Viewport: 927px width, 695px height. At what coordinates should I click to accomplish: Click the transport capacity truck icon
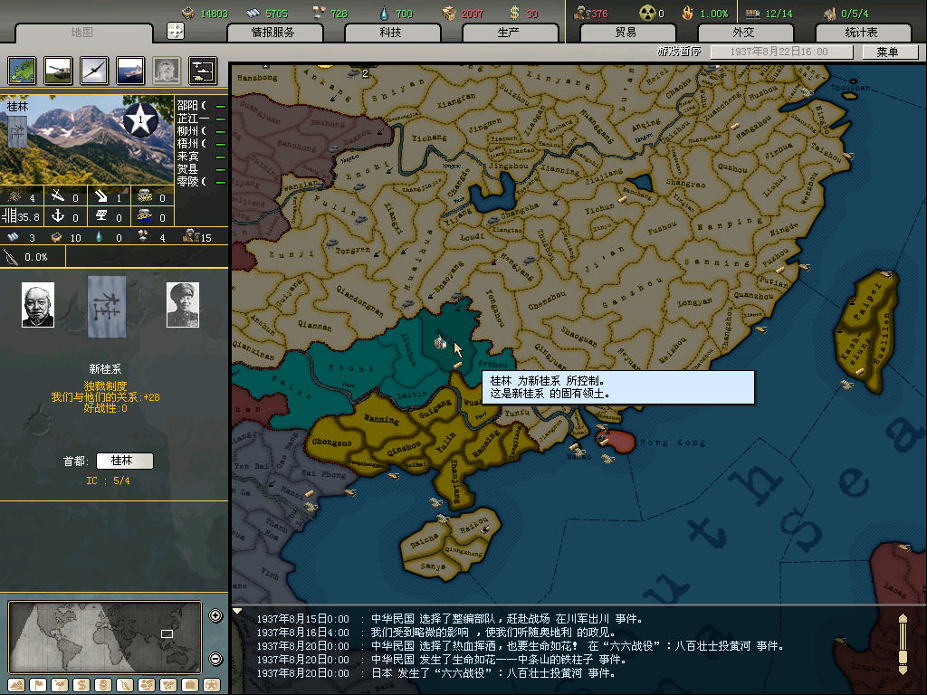tap(752, 13)
